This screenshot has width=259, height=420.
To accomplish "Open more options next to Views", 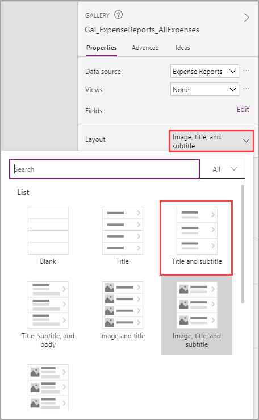I will [x=246, y=89].
